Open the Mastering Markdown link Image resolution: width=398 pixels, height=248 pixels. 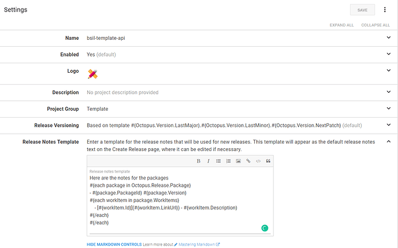pyautogui.click(x=197, y=245)
